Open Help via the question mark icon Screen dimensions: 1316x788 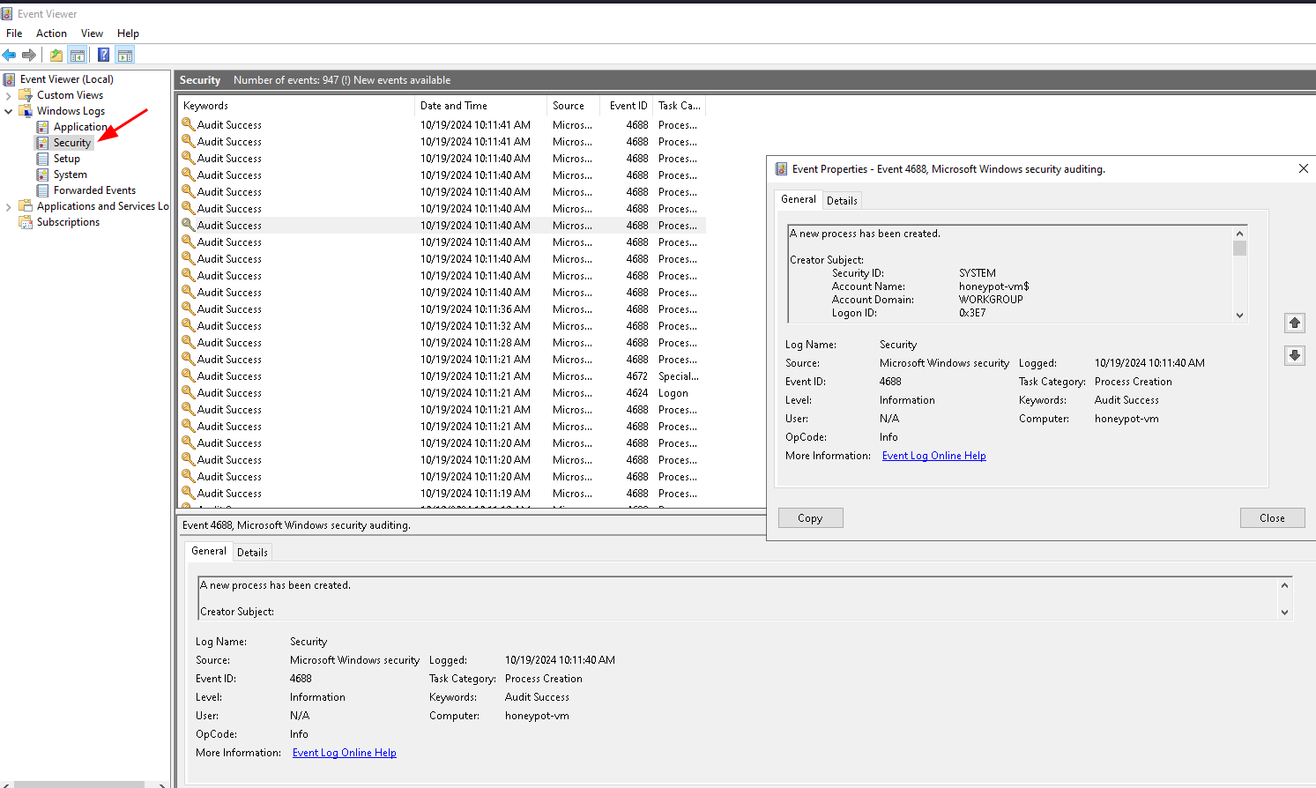103,55
